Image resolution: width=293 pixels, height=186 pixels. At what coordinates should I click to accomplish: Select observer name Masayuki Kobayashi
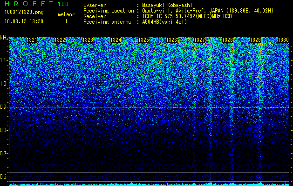click(167, 6)
